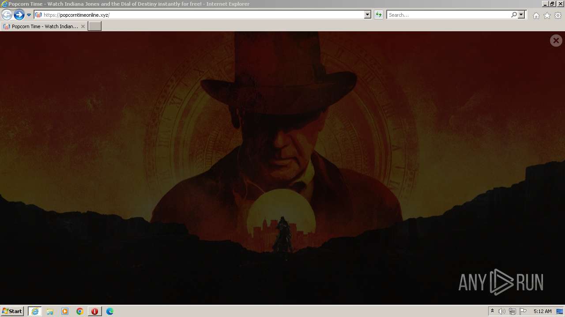Click the popcorntimeonline.xyz address bar
This screenshot has height=317, width=565.
(203, 15)
